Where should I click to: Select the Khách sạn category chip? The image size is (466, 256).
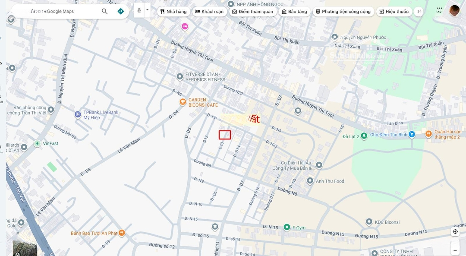(209, 12)
